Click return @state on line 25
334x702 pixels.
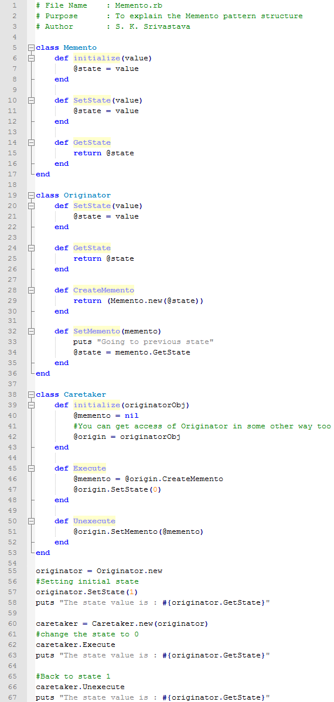pyautogui.click(x=104, y=259)
